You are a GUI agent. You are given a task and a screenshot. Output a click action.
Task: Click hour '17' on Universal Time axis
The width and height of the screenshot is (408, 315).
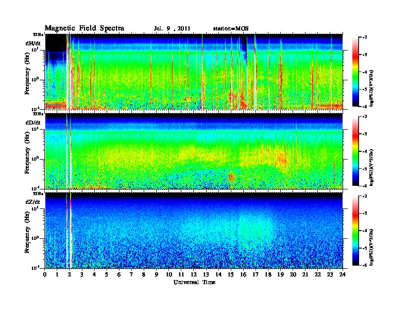pos(256,275)
